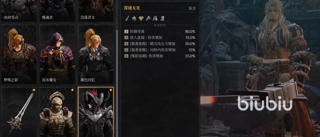This screenshot has height=137, width=320.
Task: Select the gloves slot icon
Action: pyautogui.click(x=148, y=18)
